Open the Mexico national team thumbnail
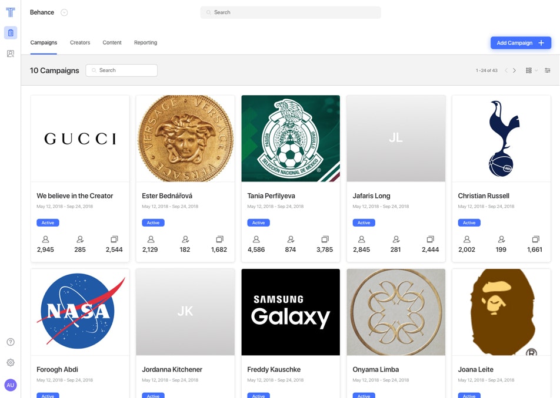560x398 pixels. [x=291, y=139]
